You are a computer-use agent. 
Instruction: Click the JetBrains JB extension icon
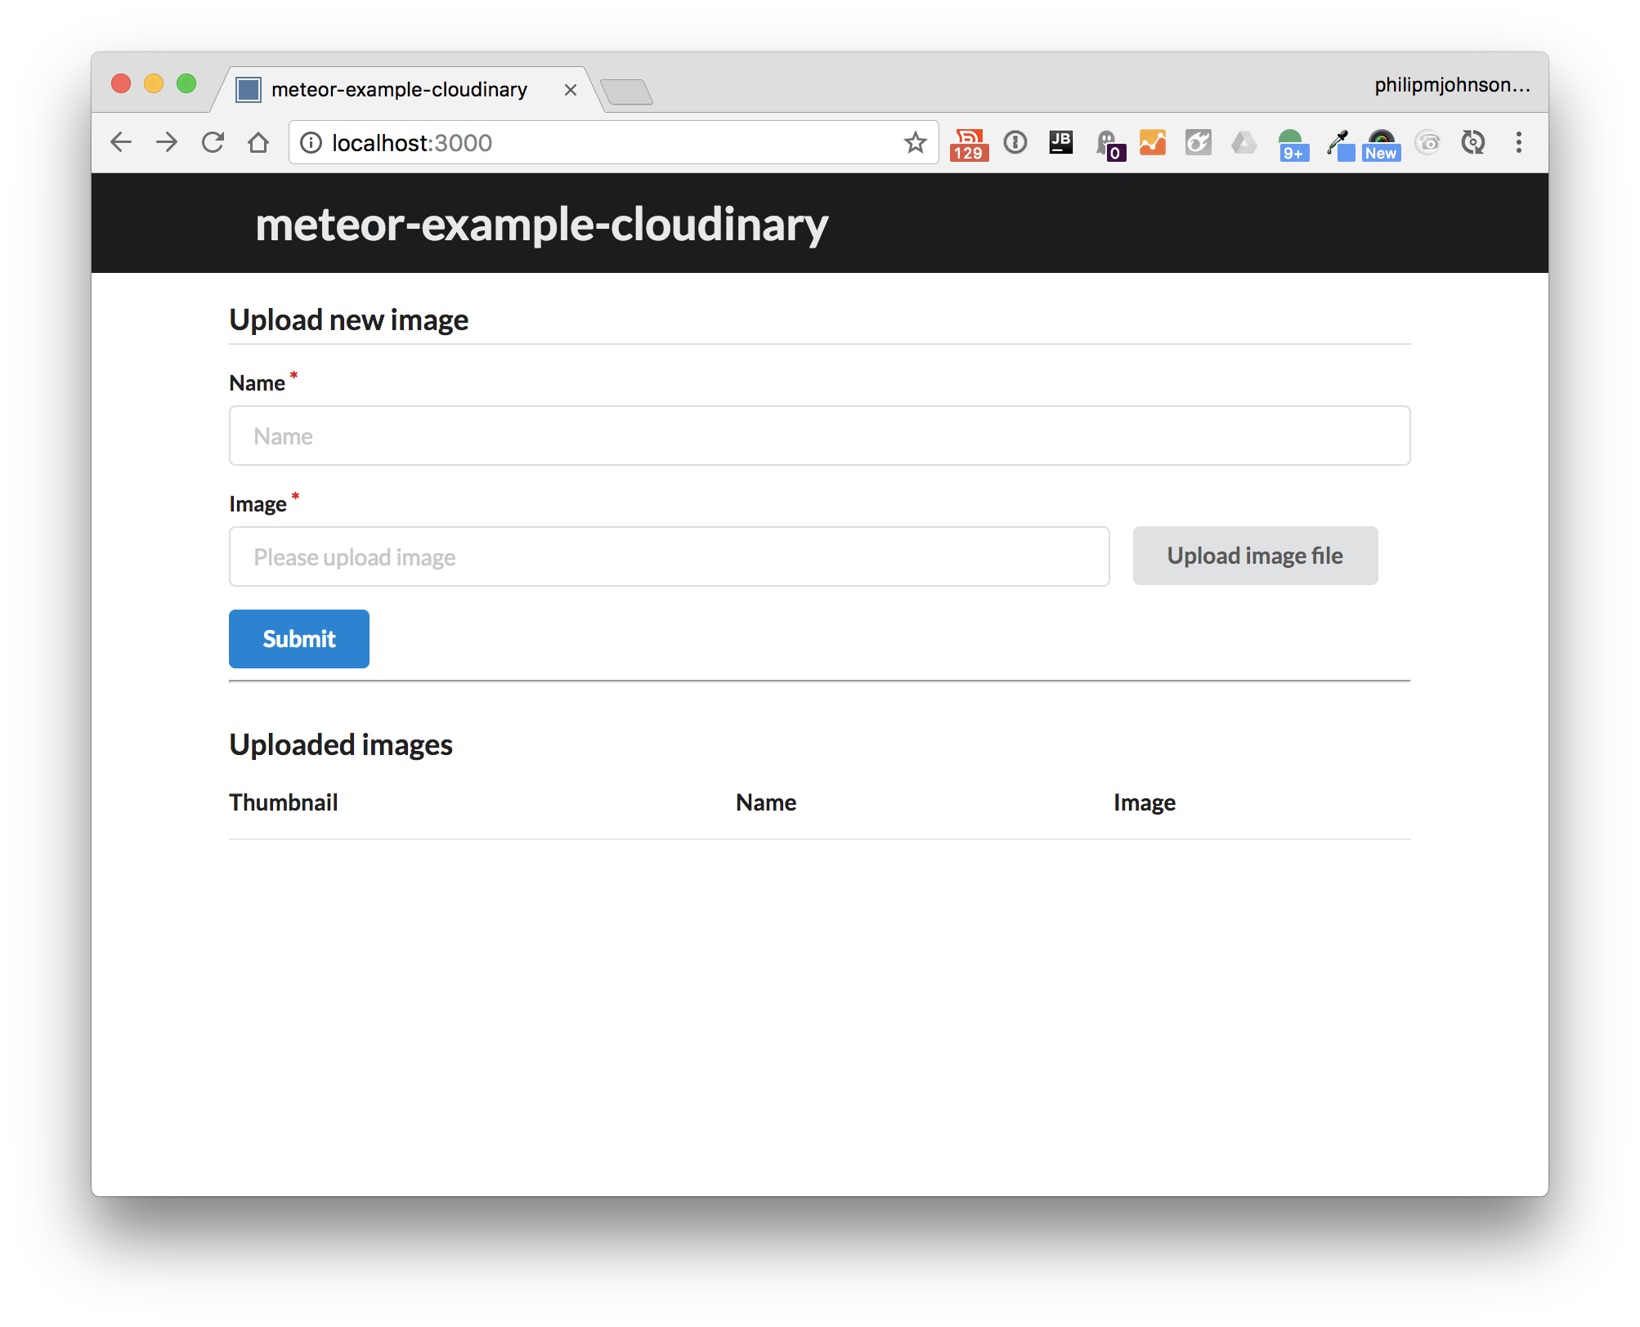pyautogui.click(x=1060, y=143)
